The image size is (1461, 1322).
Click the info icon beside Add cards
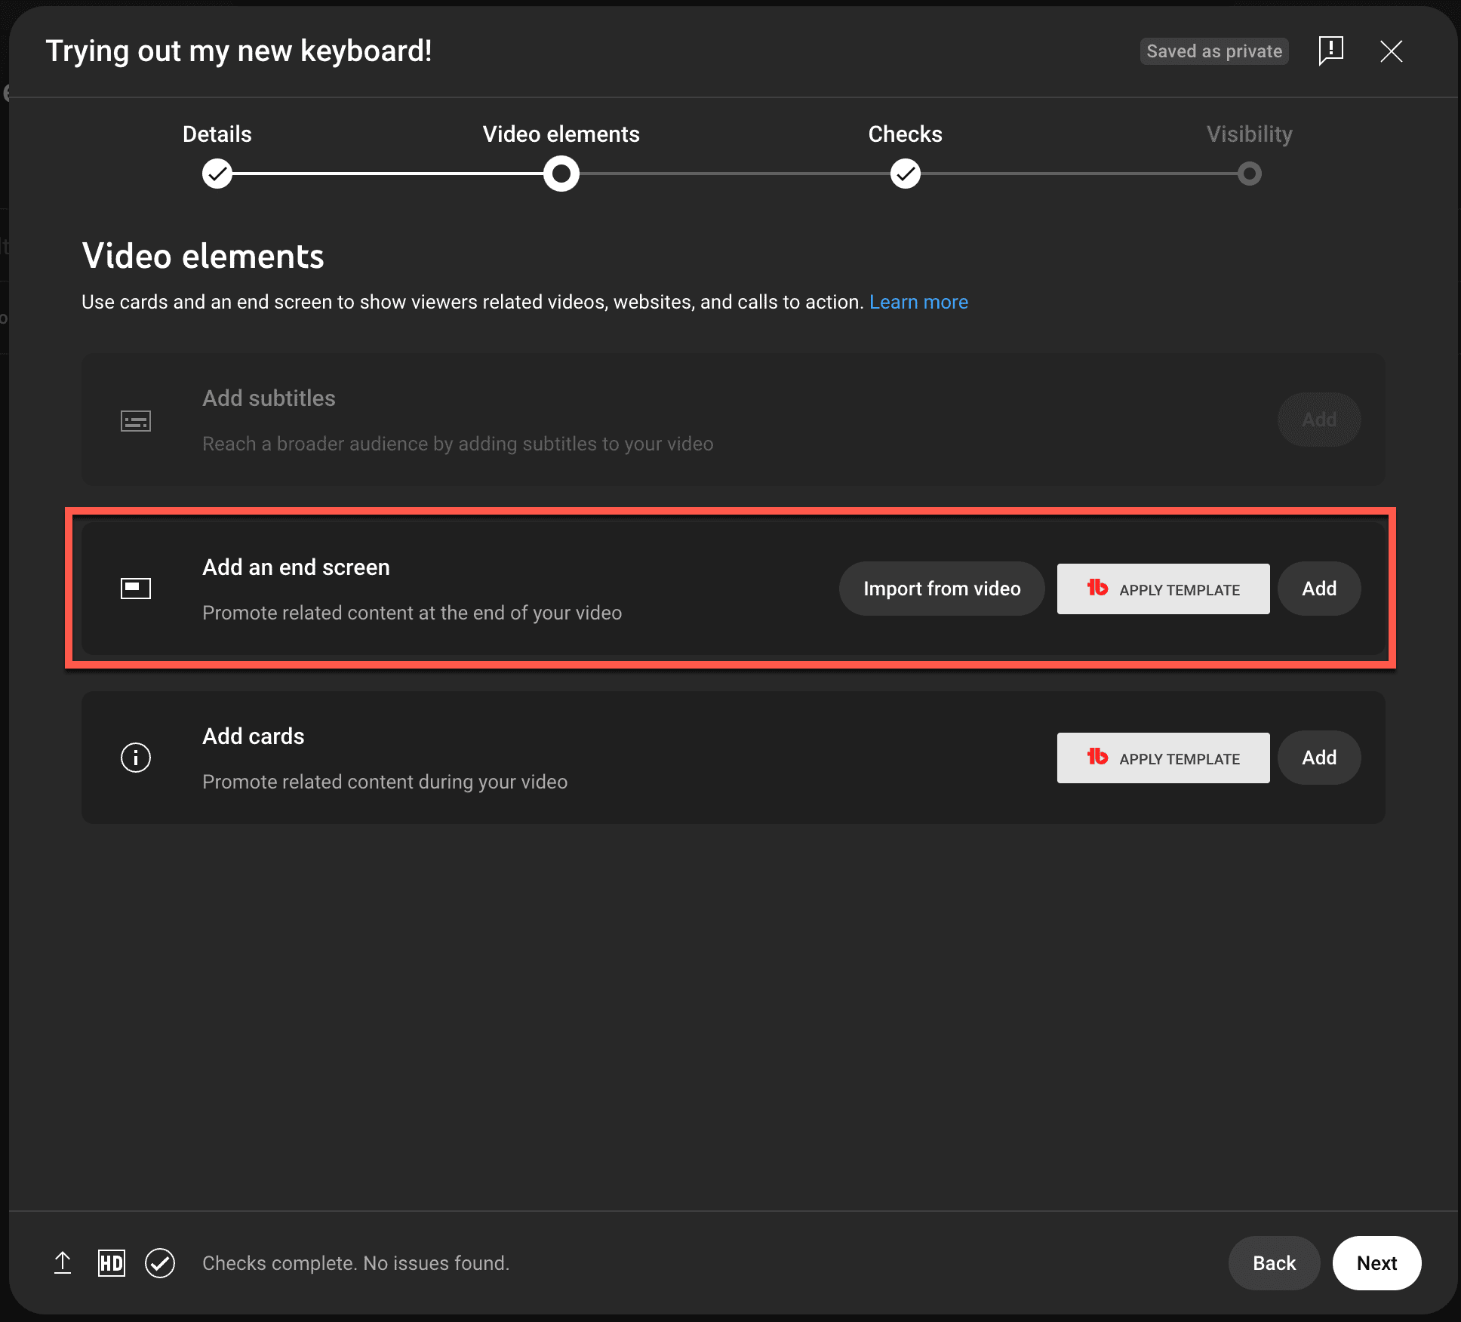[x=136, y=758]
